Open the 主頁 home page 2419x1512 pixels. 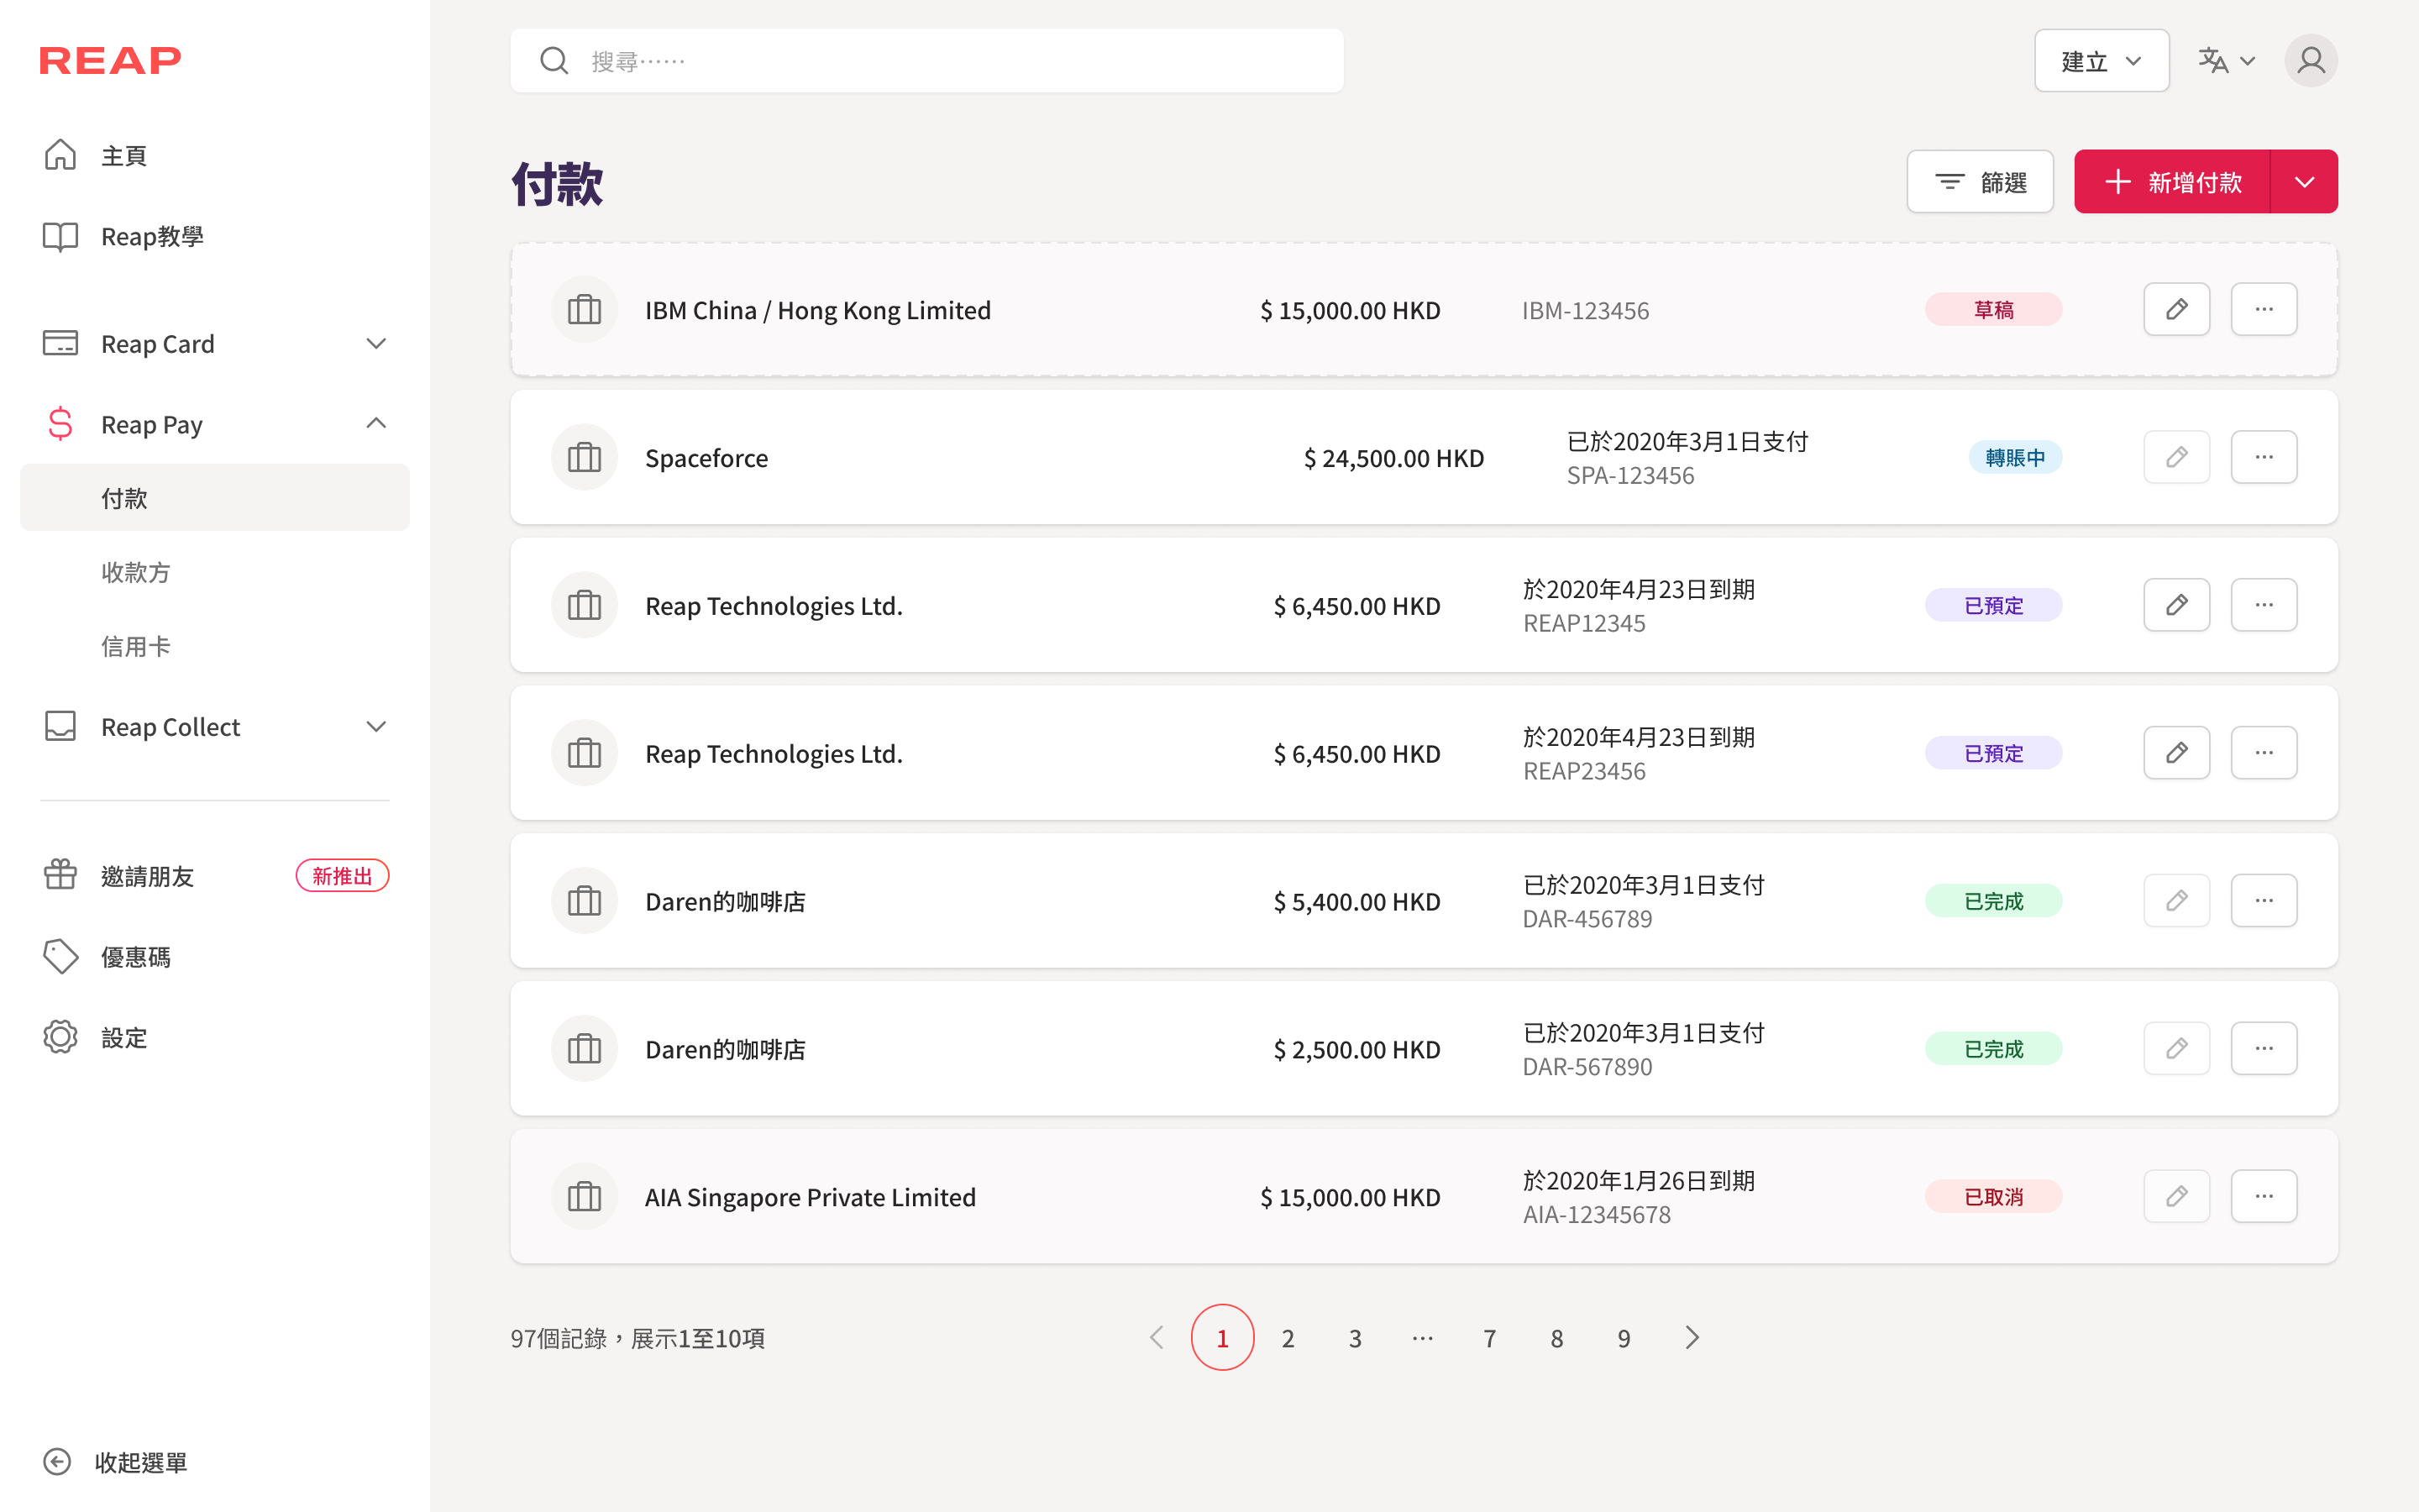(x=124, y=156)
